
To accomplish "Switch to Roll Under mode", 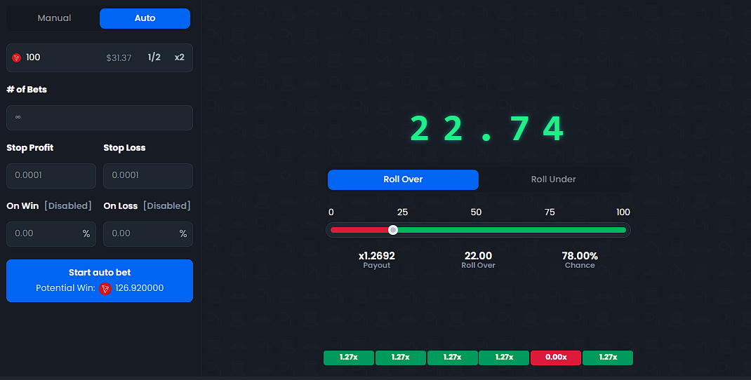I will tap(553, 179).
